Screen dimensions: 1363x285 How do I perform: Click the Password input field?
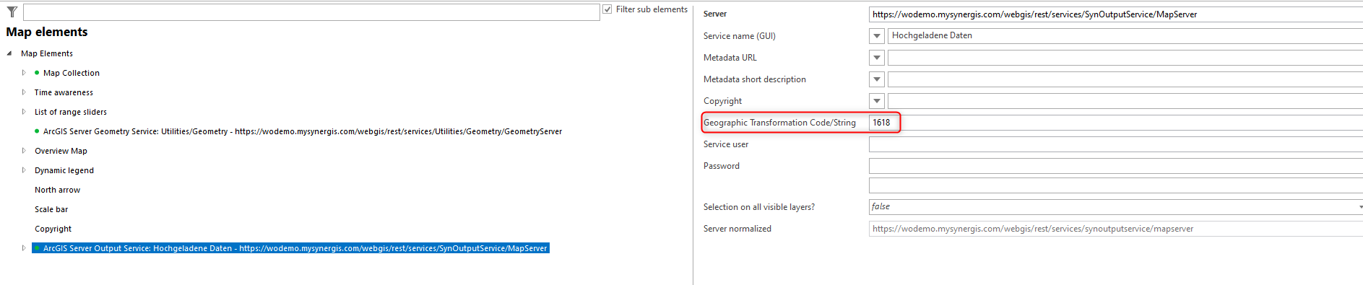(x=1116, y=166)
